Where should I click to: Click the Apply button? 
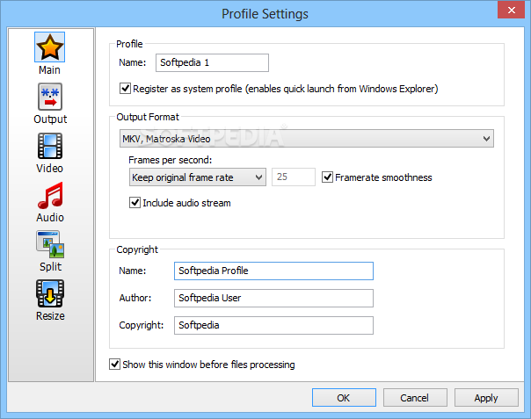click(x=486, y=398)
